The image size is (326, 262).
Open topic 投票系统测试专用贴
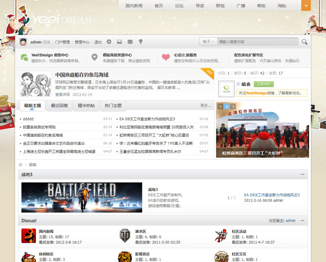pyautogui.click(x=39, y=127)
